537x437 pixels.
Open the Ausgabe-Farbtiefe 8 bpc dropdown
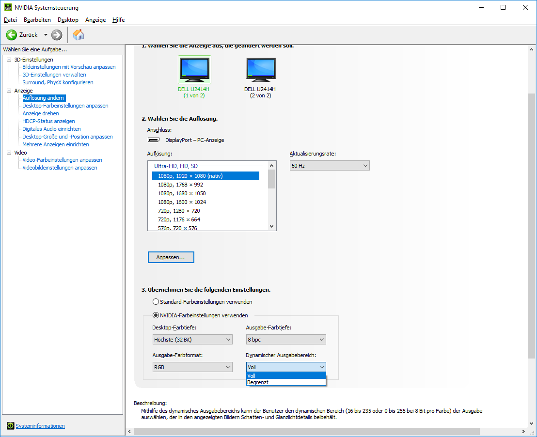286,340
